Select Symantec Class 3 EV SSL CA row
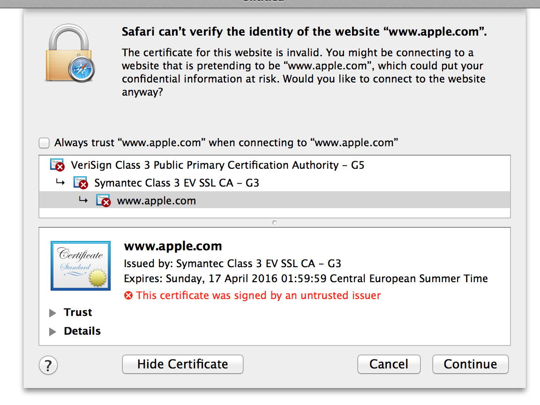The height and width of the screenshot is (405, 540). click(177, 183)
